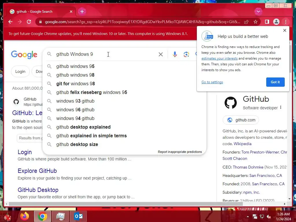Click the Chrome taskbar icon
This screenshot has height=222, width=296.
42,216
